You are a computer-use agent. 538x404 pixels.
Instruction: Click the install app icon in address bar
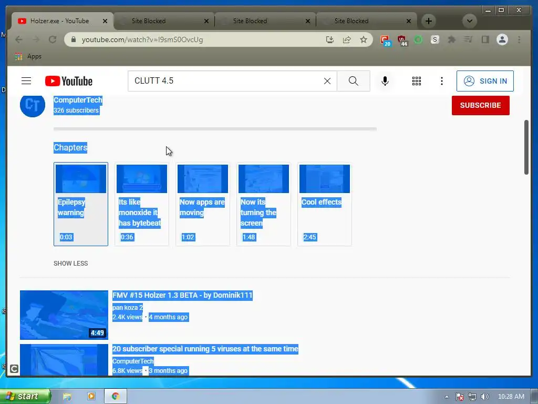[330, 39]
